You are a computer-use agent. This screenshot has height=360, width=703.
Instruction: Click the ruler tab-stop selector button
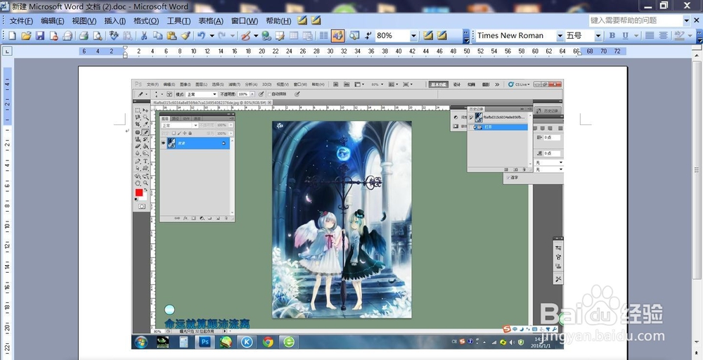pos(7,51)
